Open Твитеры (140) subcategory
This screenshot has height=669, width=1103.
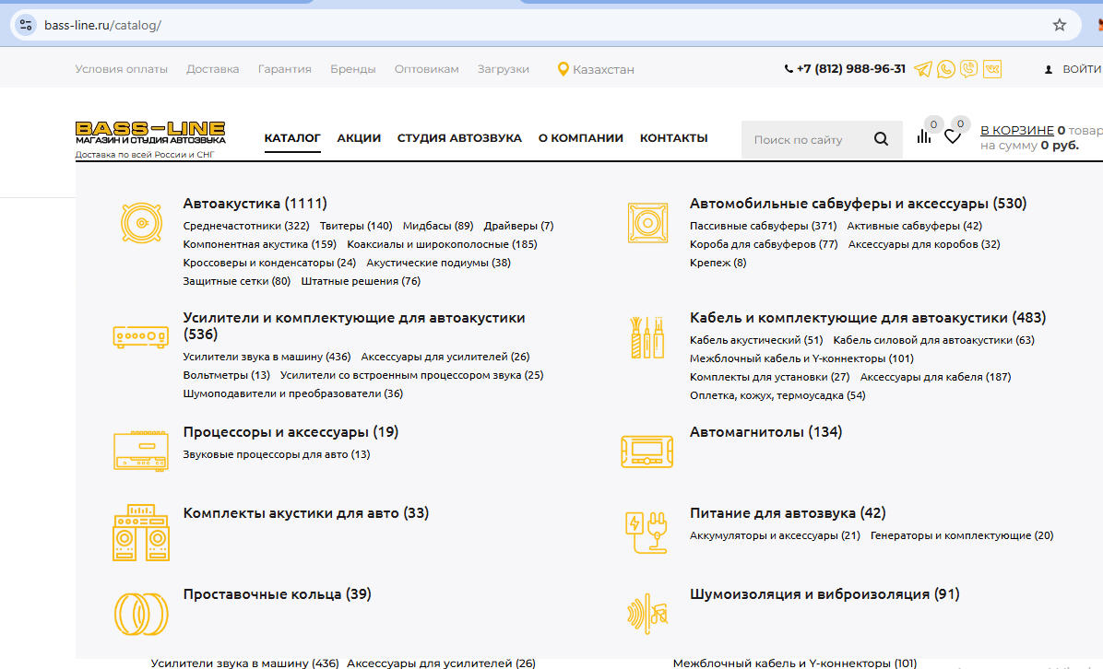(x=356, y=226)
